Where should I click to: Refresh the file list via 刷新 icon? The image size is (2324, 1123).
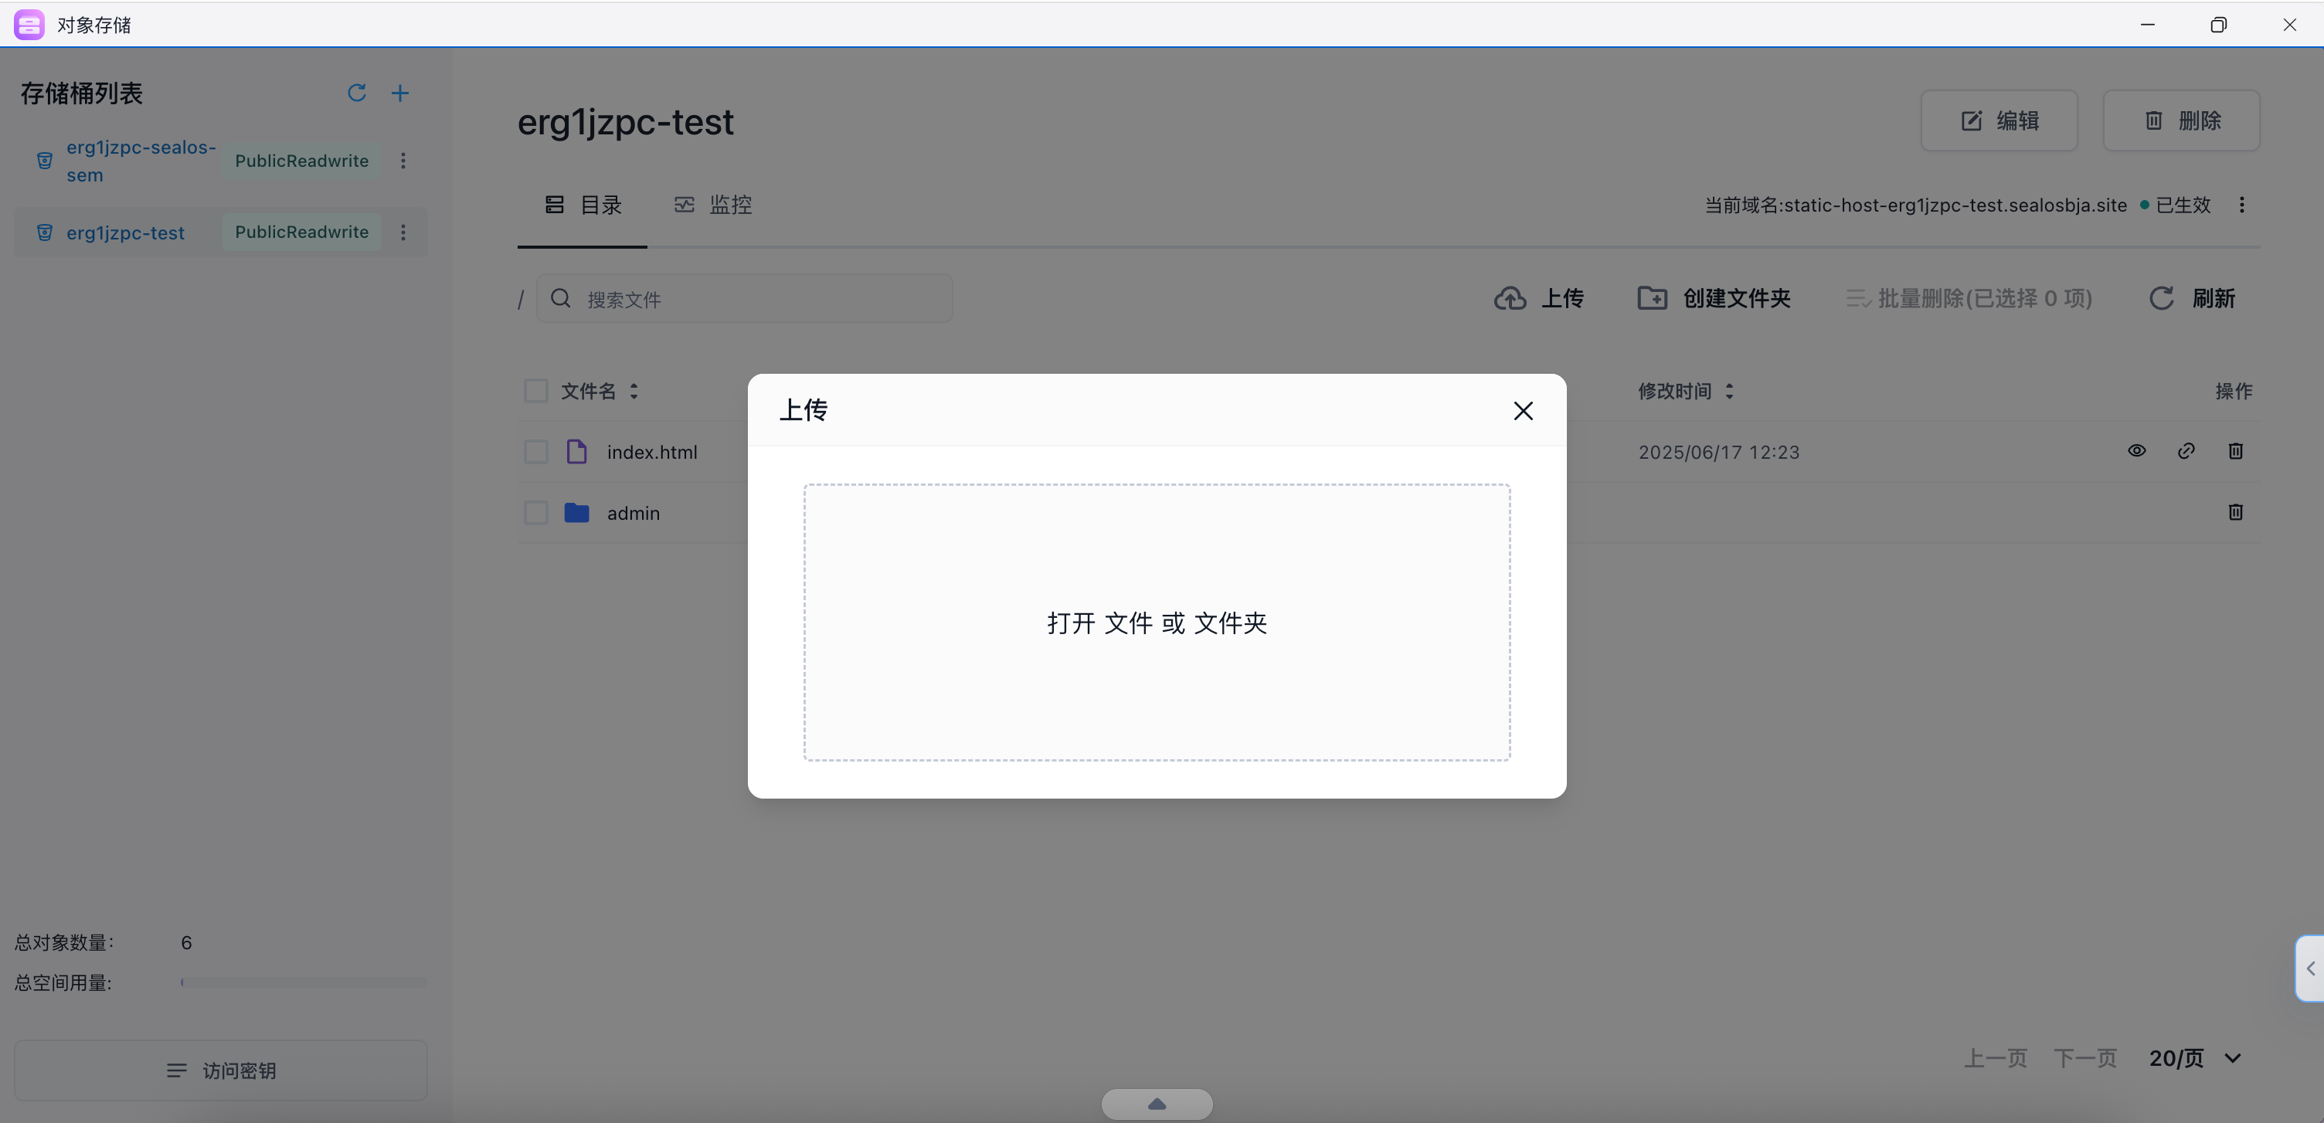pos(2162,297)
